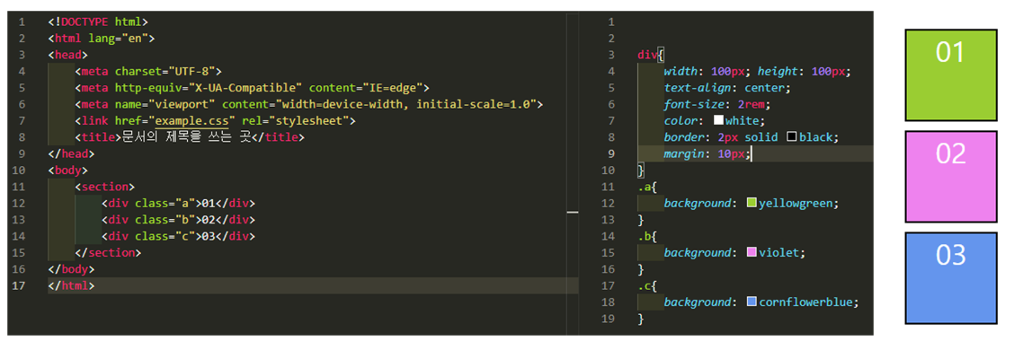The image size is (1014, 341).
Task: Click the closing section tag
Action: tap(108, 252)
